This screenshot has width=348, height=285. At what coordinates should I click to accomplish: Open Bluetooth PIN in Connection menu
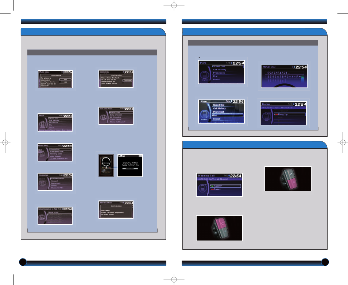[x=57, y=188]
